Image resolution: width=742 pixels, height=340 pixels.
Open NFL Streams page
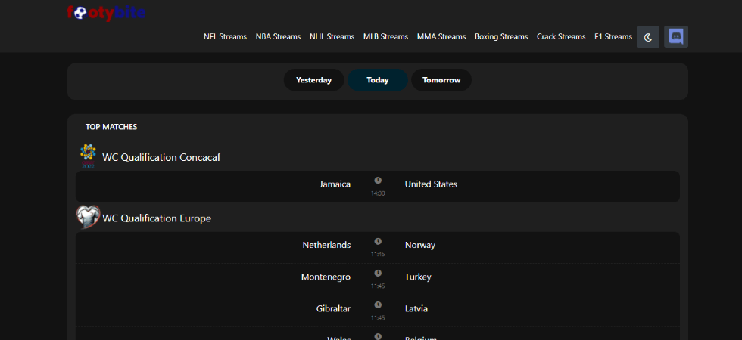point(226,37)
